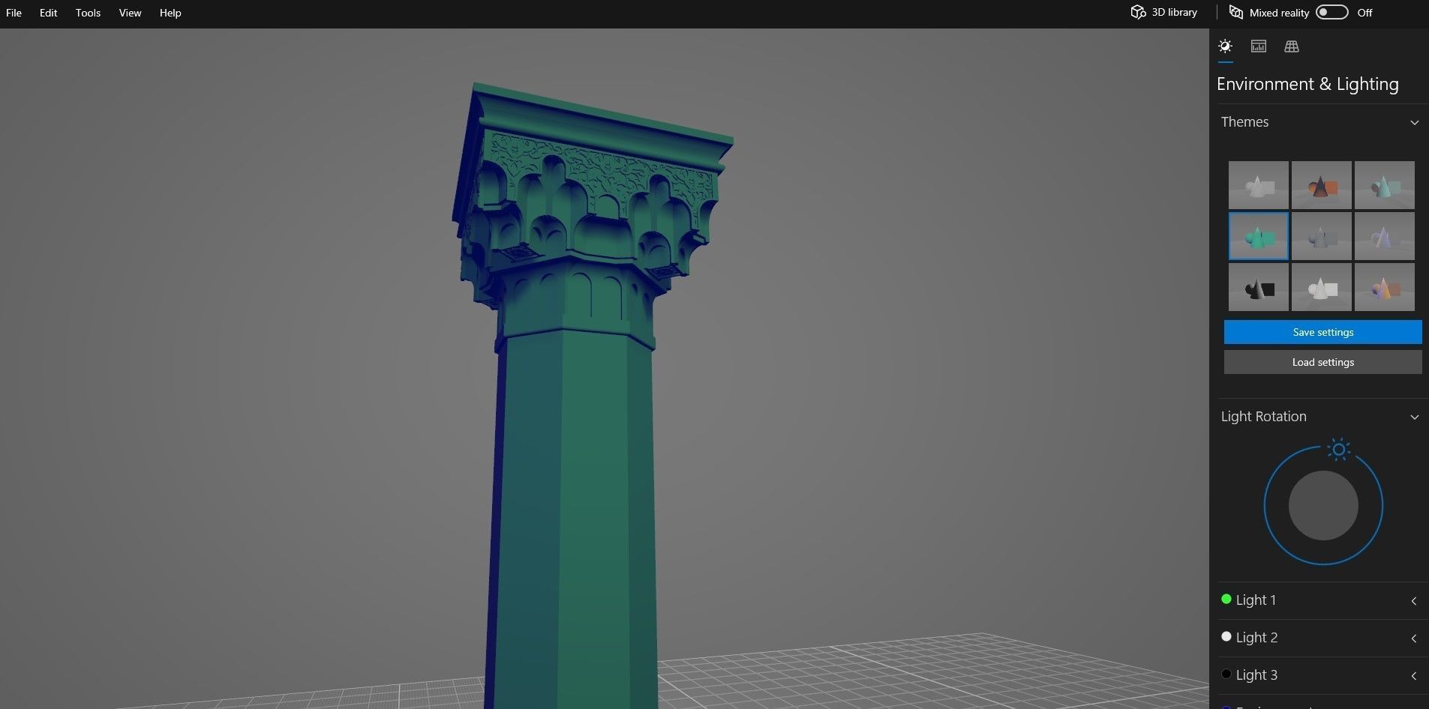Click the Mixed reality headset icon
Viewport: 1429px width, 709px height.
pyautogui.click(x=1237, y=12)
